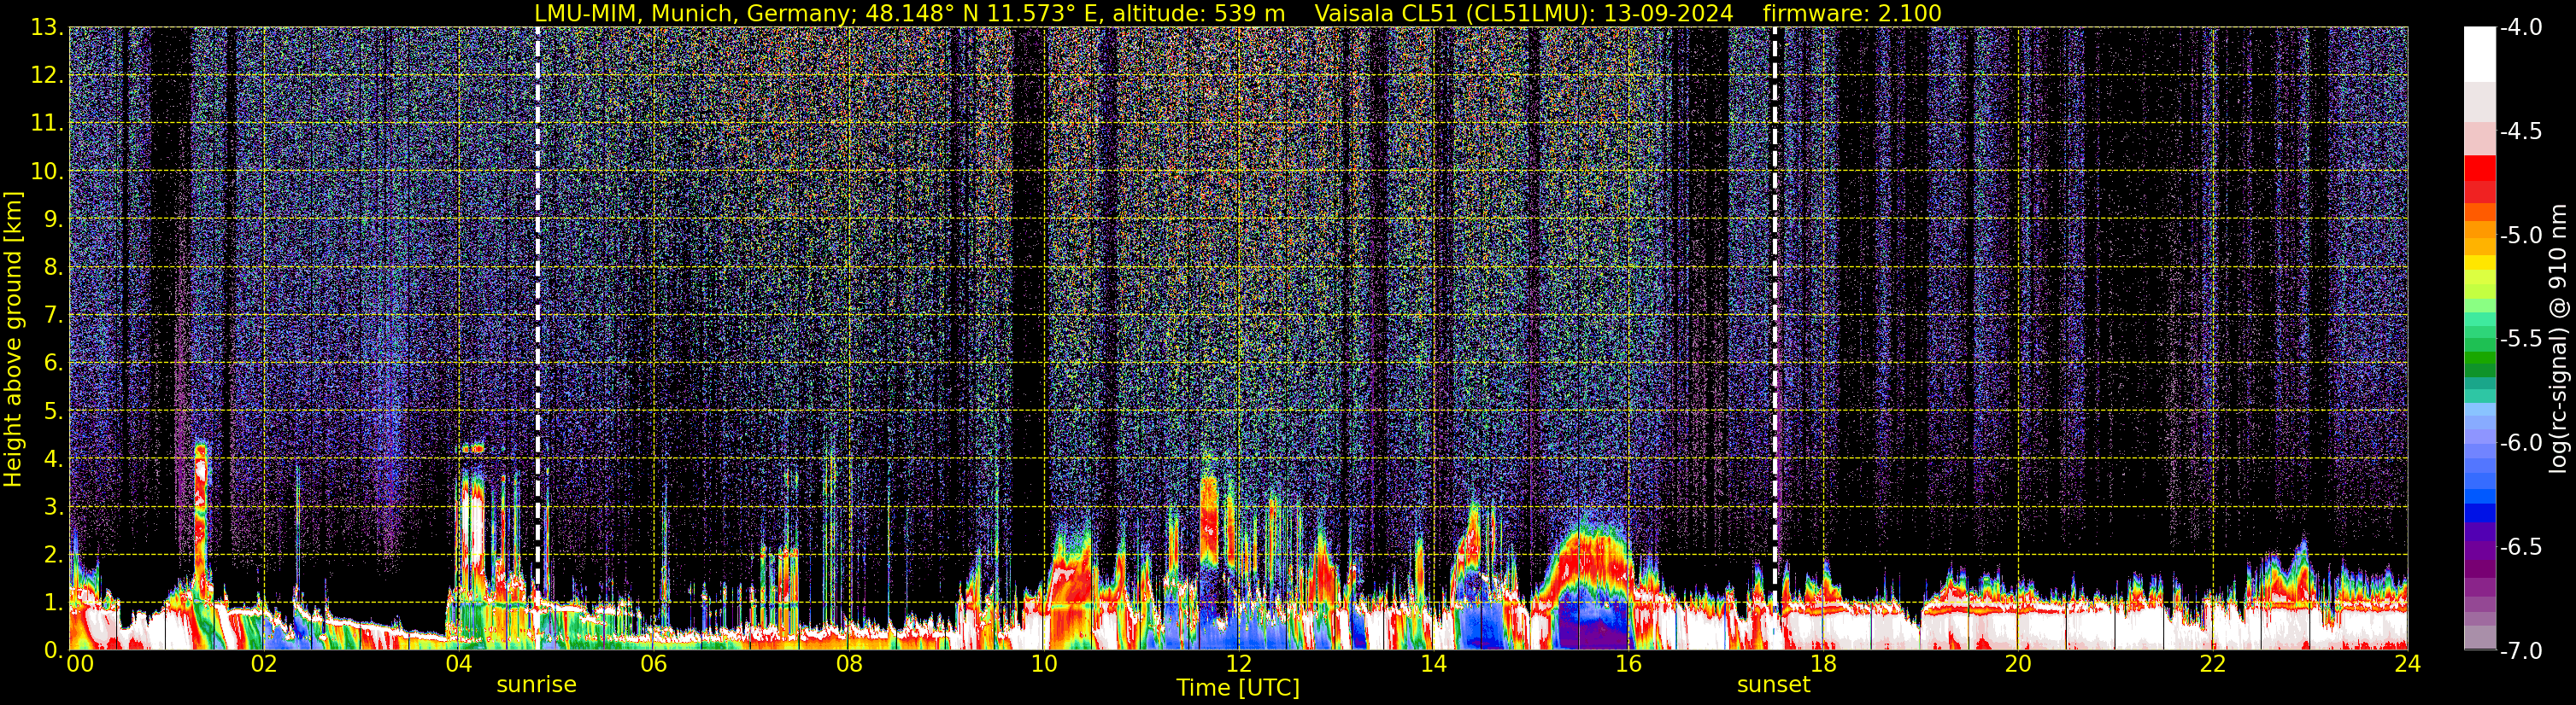The width and height of the screenshot is (2576, 705).
Task: Click the height axis tick label '7.'
Action: tap(53, 315)
